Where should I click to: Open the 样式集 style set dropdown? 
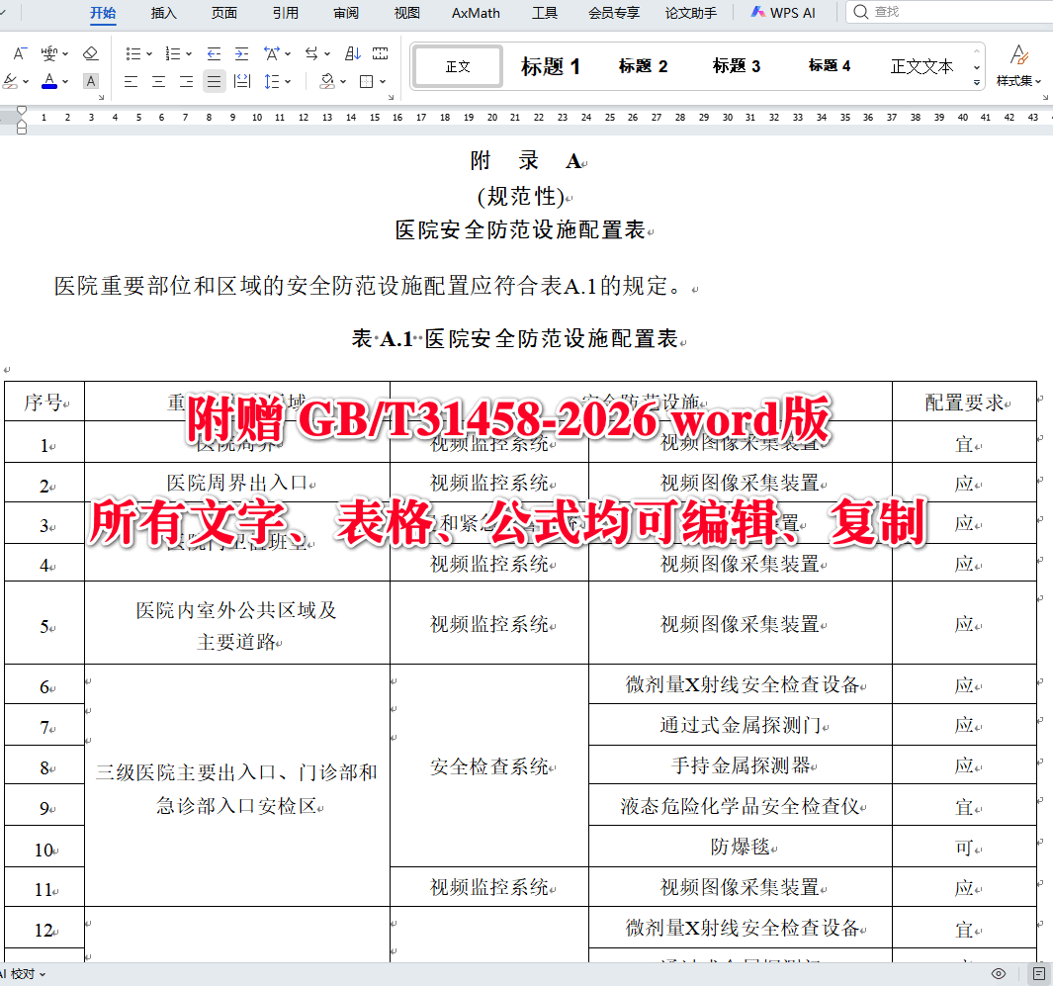pyautogui.click(x=1019, y=81)
